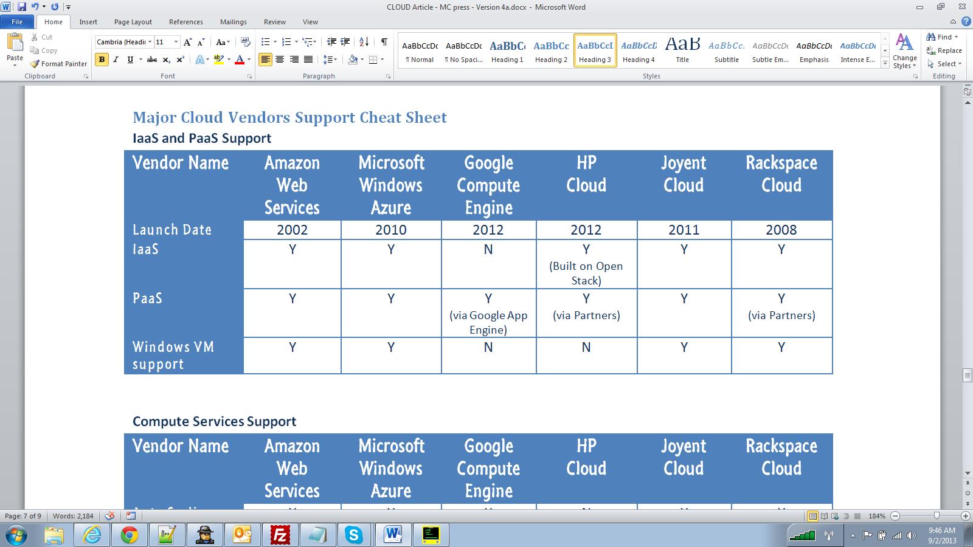This screenshot has width=973, height=547.
Task: Toggle Subscript formatting
Action: pos(167,60)
